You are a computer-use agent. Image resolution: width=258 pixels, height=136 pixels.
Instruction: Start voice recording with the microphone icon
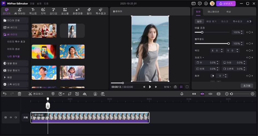tap(182, 94)
